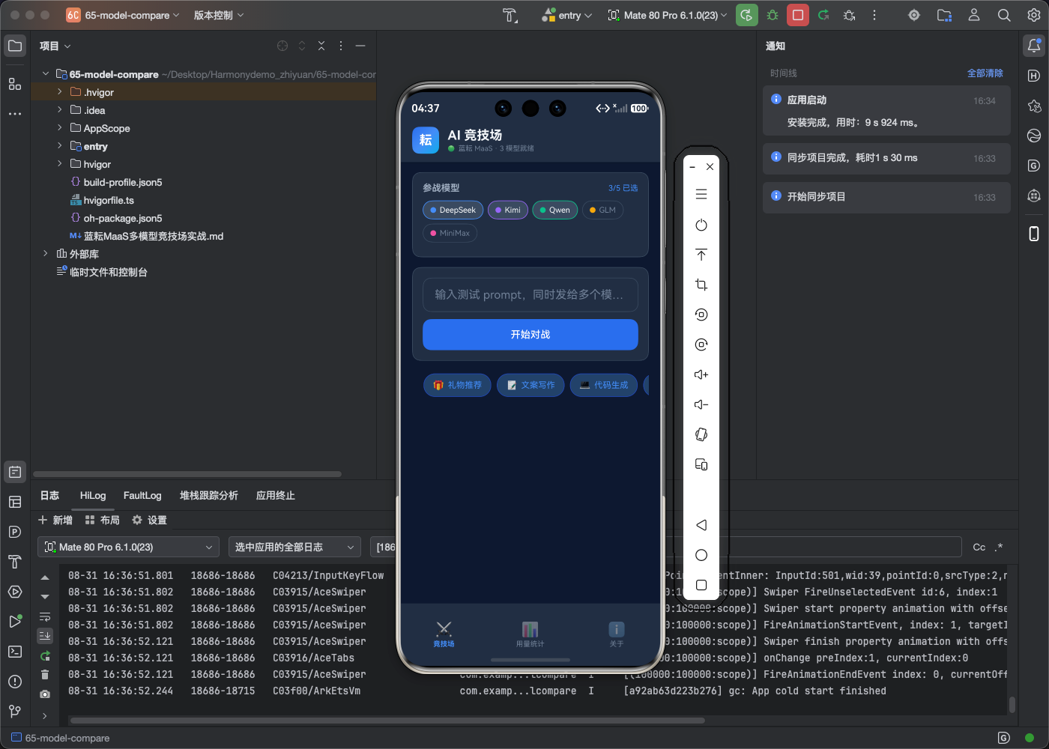Tap the 礼物推荐 suggestion chip
Viewport: 1049px width, 749px height.
tap(457, 385)
